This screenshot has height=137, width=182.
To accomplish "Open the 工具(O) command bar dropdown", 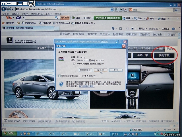I will point(166,29).
